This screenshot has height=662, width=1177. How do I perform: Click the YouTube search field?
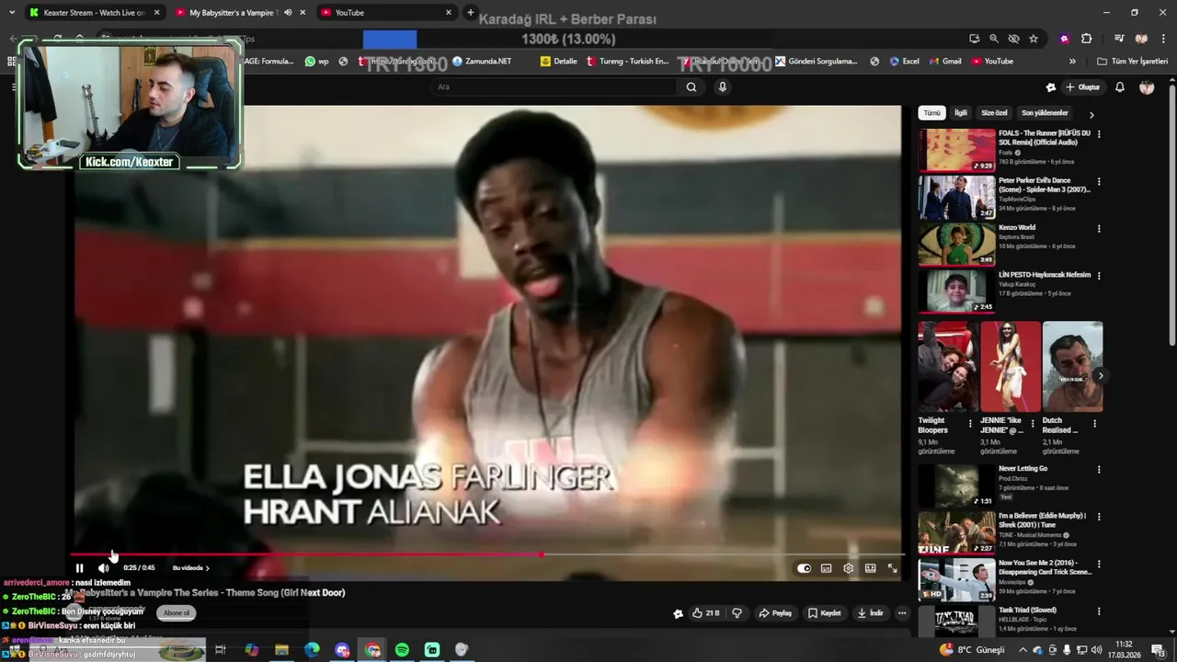[x=554, y=86]
